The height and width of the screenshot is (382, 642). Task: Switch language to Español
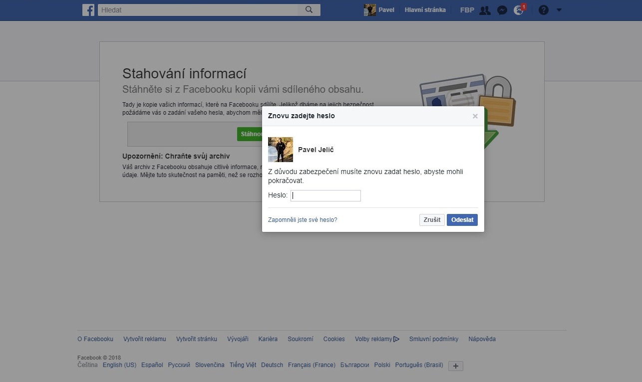click(x=152, y=365)
